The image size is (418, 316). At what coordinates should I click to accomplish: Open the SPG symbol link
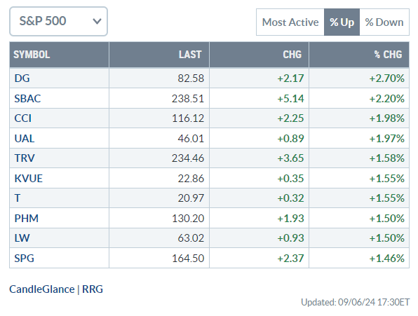[25, 259]
